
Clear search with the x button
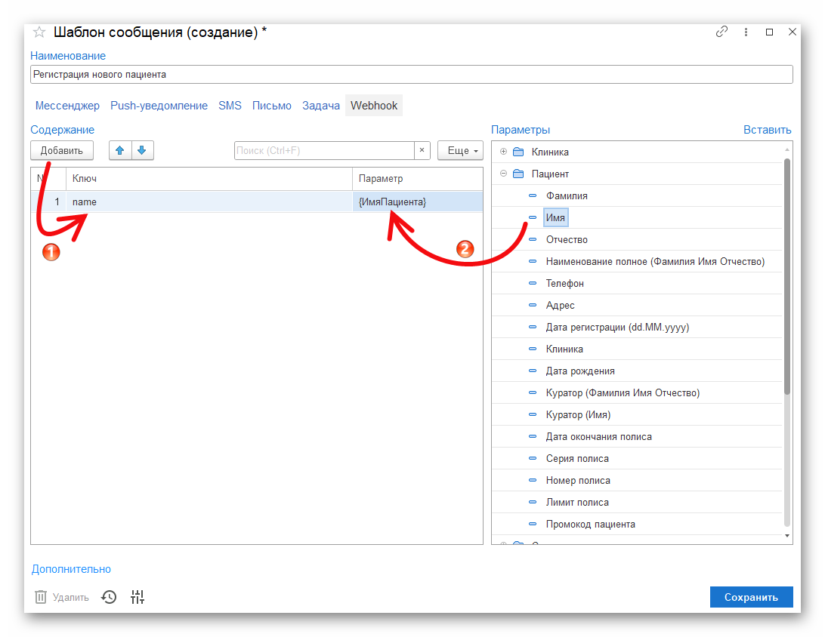[422, 150]
